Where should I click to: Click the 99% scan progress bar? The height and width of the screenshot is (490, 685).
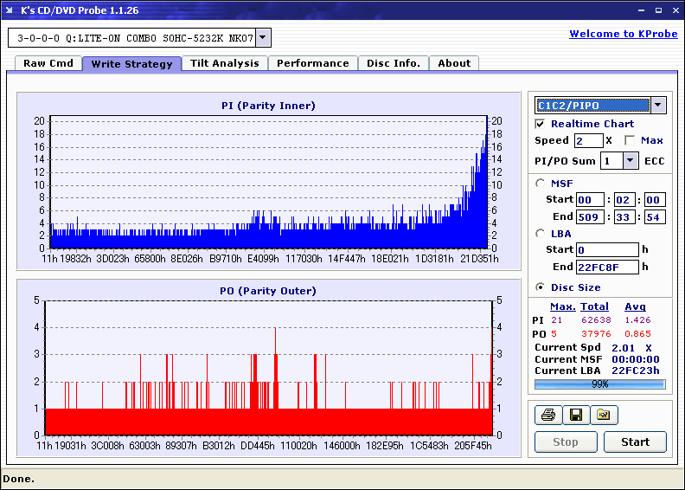[x=599, y=384]
